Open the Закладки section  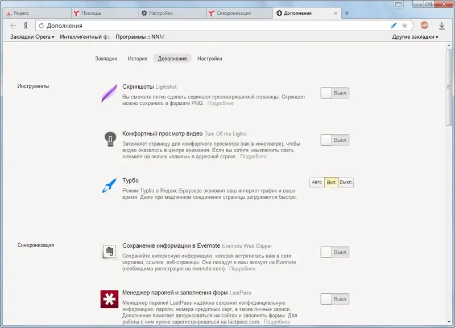pyautogui.click(x=106, y=59)
